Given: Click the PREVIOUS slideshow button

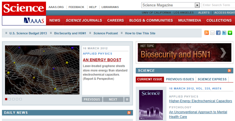Looking at the screenshot, I should [x=92, y=99].
